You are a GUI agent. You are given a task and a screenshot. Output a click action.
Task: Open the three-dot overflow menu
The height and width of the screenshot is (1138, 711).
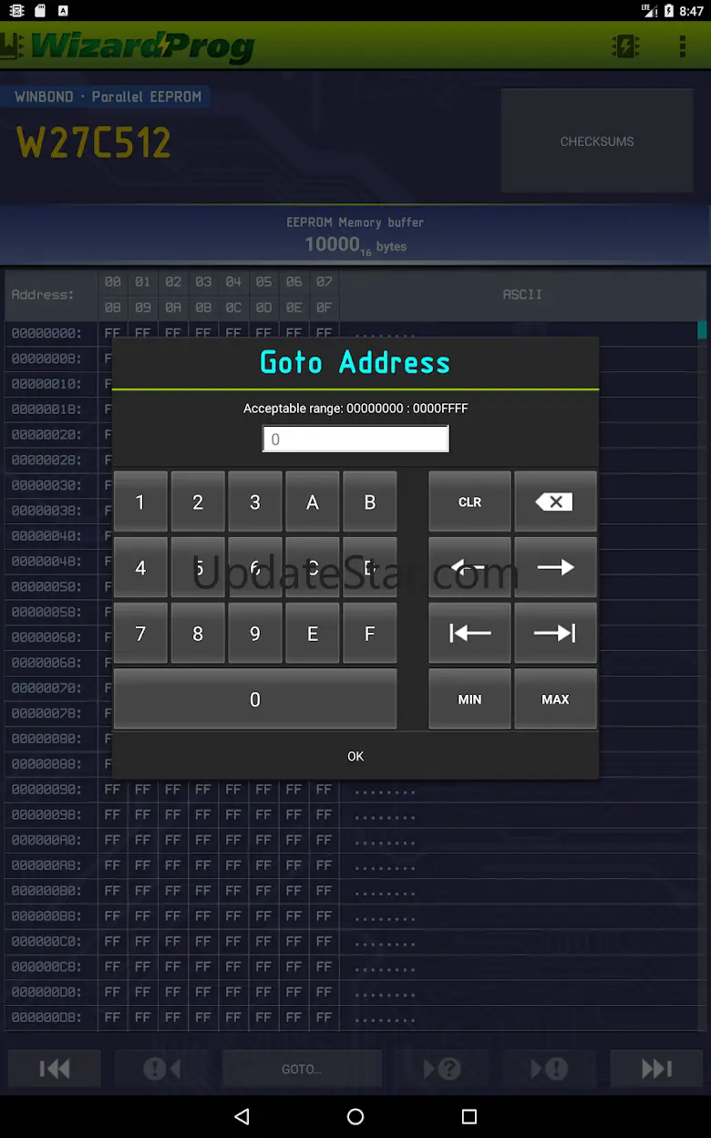click(682, 47)
